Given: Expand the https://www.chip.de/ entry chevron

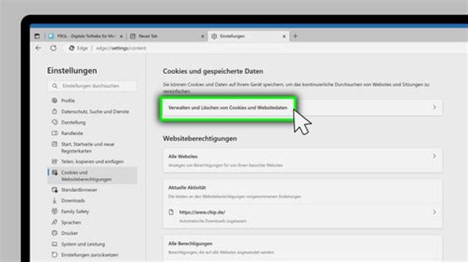Looking at the screenshot, I should click(x=434, y=211).
